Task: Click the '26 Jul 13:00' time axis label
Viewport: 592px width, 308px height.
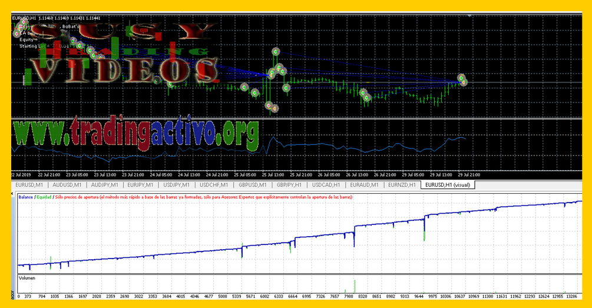Action: coord(357,175)
